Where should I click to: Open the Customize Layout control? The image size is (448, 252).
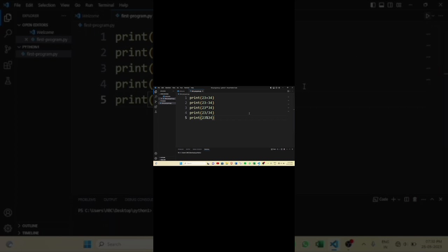(279, 88)
